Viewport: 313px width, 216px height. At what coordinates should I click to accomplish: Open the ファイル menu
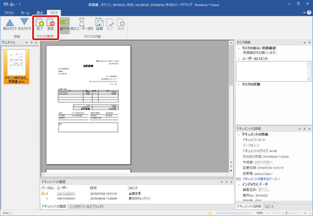pyautogui.click(x=9, y=13)
